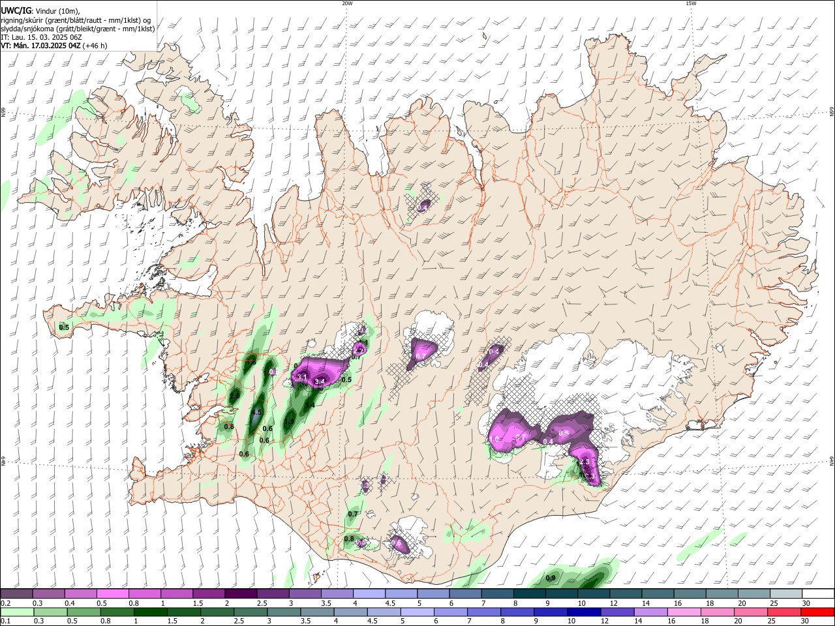Image resolution: width=835 pixels, height=626 pixels.
Task: Click the 'rigning/skúrir (grænt/blátt/rautt - mm/1klst) og' line
Action: [76, 20]
